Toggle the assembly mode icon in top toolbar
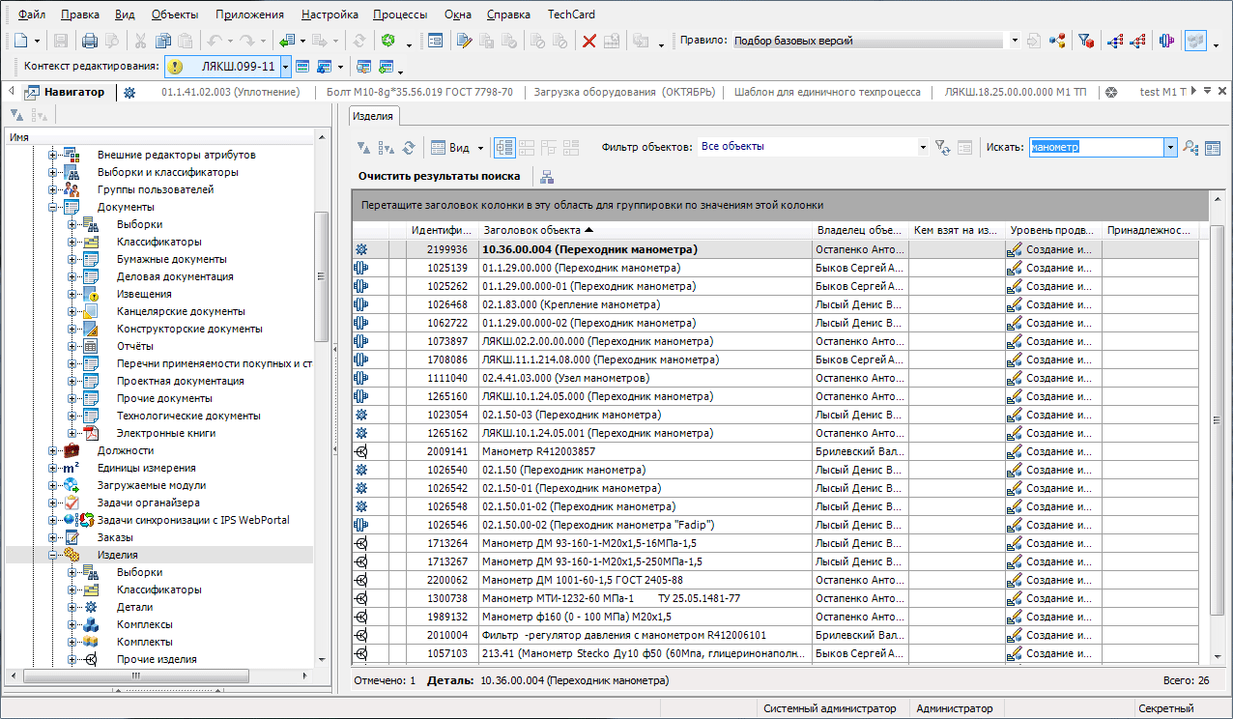The image size is (1233, 719). pyautogui.click(x=1166, y=41)
